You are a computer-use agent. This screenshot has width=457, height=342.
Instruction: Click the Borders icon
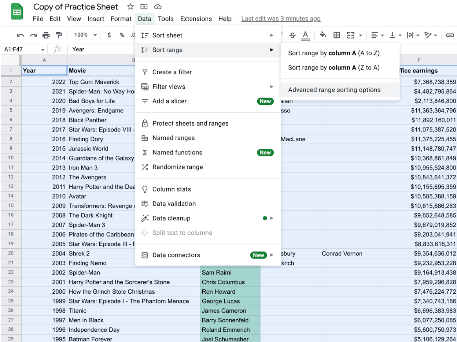(x=336, y=35)
